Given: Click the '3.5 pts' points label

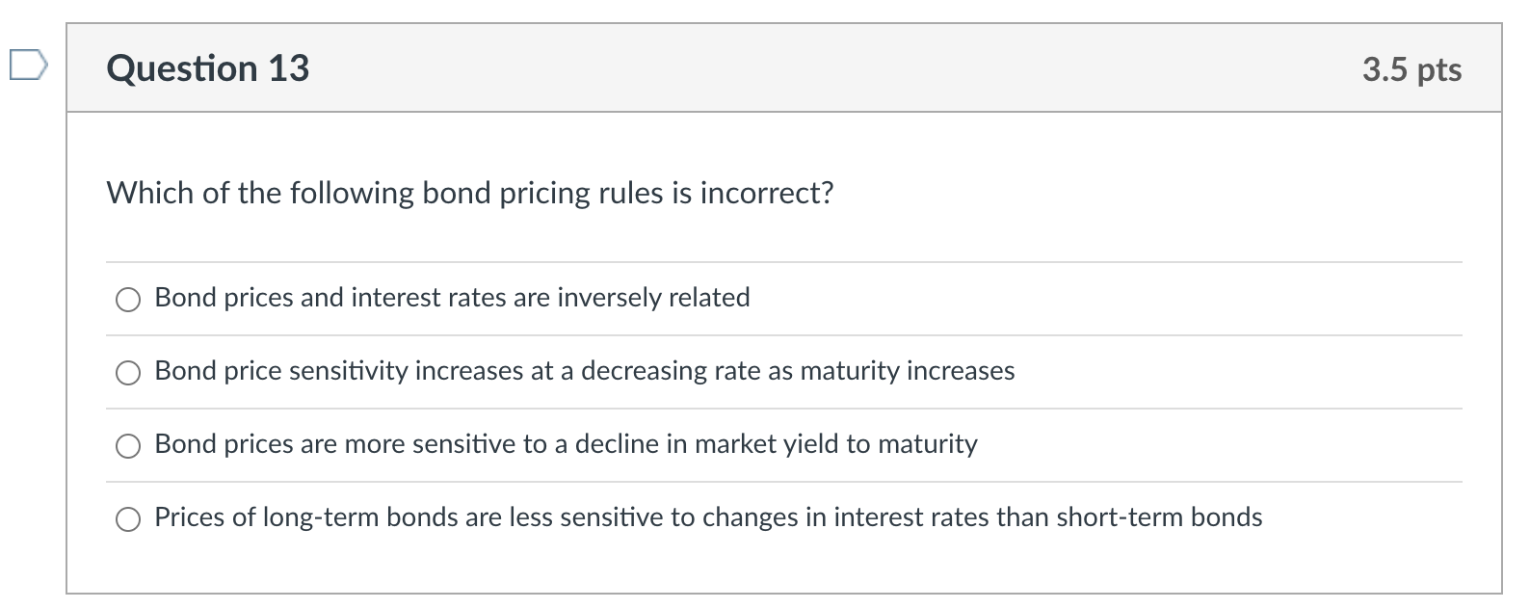Looking at the screenshot, I should [1411, 69].
